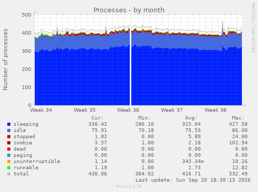
Task: Click total average value 416.71
Action: pyautogui.click(x=191, y=174)
